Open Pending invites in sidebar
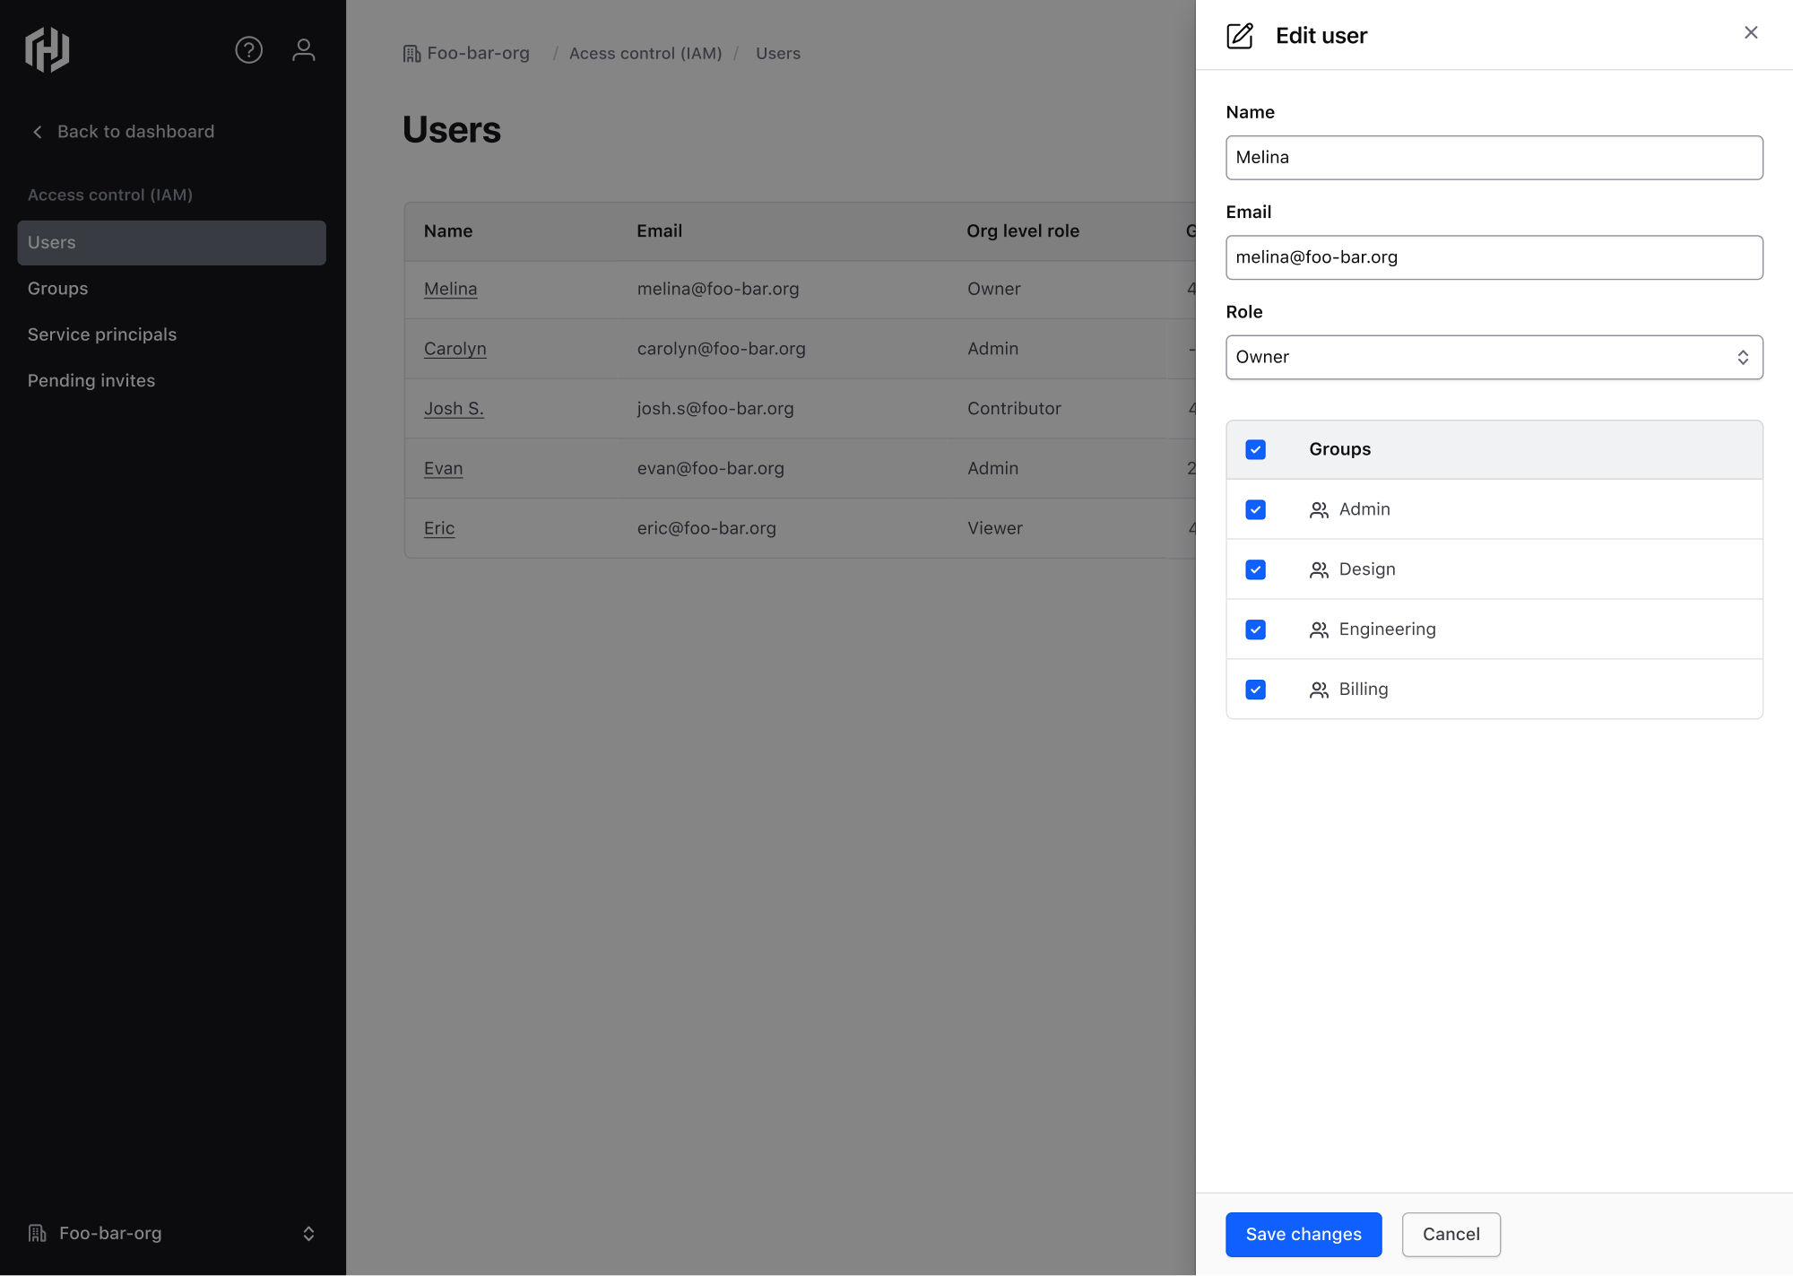This screenshot has height=1276, width=1793. [91, 380]
